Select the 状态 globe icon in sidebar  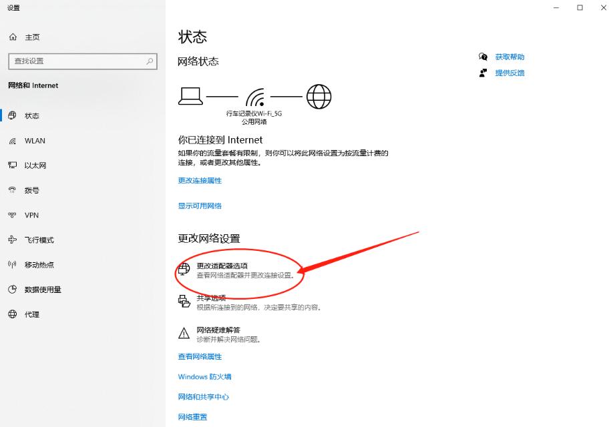point(12,115)
